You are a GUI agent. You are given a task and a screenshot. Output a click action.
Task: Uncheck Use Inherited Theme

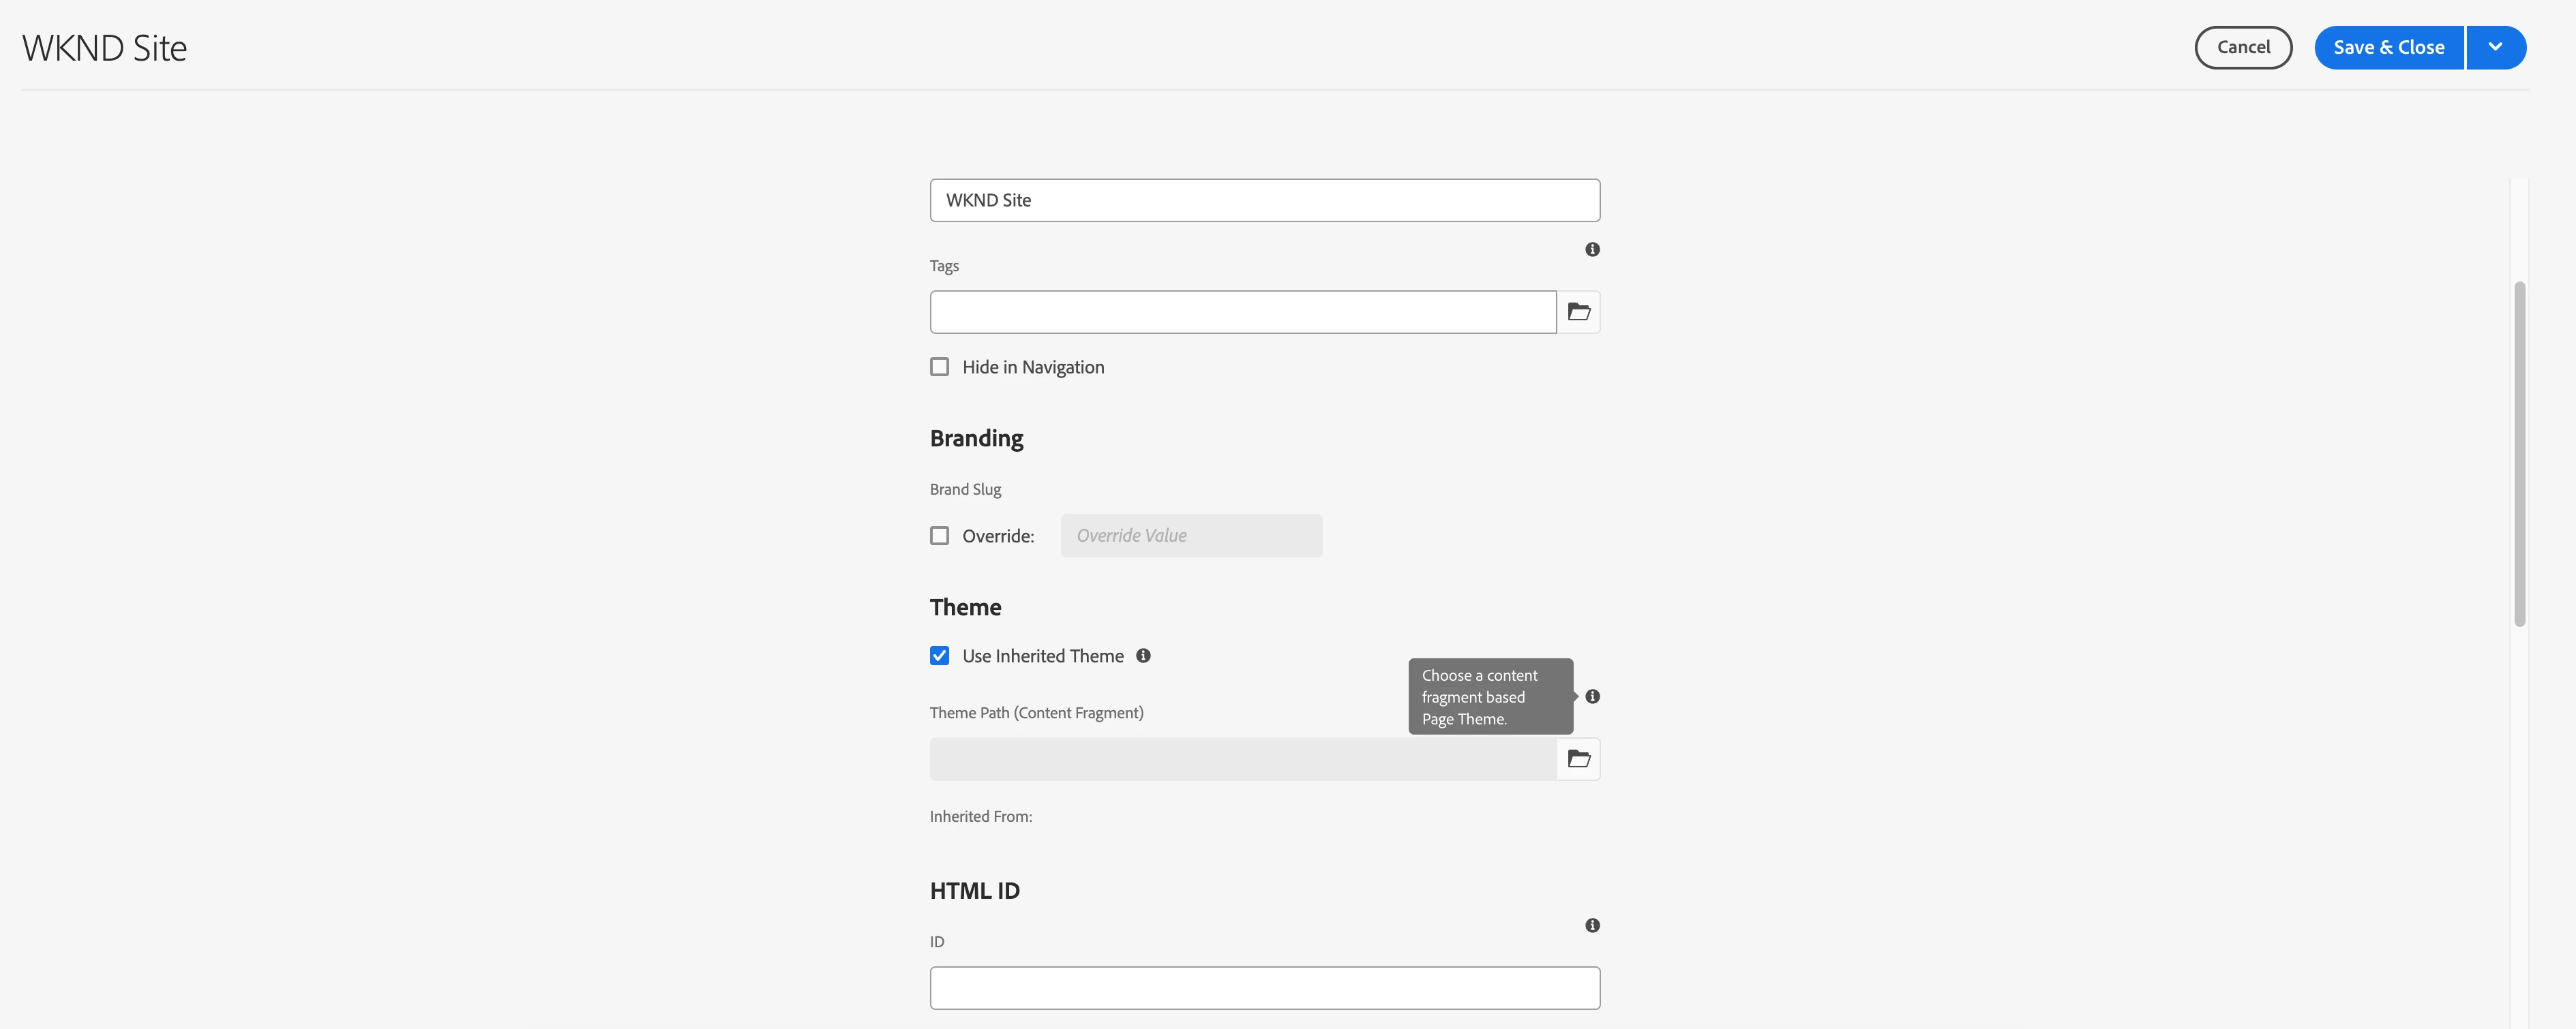[x=939, y=656]
